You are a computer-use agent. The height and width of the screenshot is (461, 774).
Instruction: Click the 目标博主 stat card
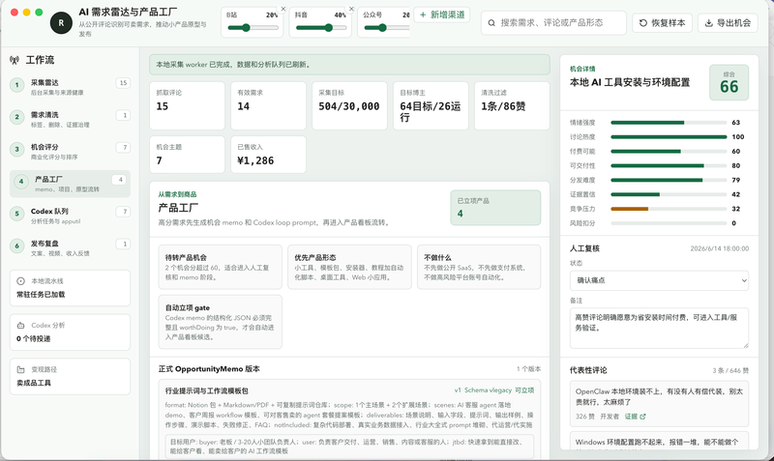click(x=431, y=105)
